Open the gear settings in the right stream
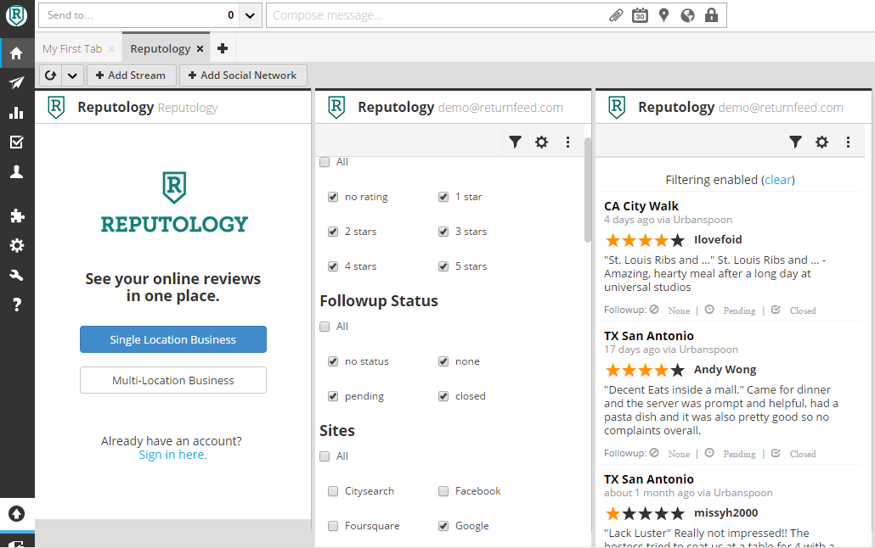 coord(821,143)
